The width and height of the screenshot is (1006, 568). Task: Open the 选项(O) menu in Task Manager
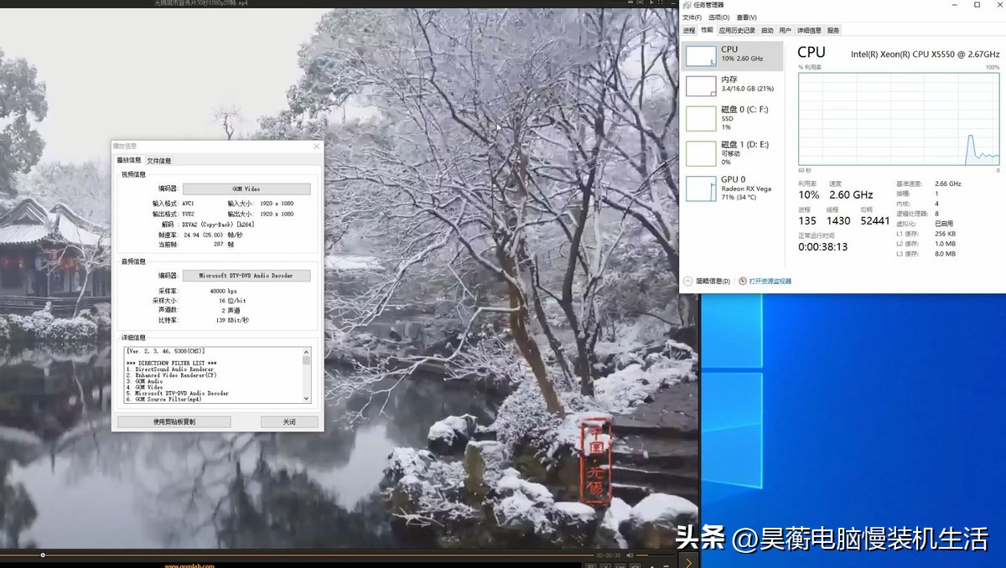pyautogui.click(x=718, y=16)
